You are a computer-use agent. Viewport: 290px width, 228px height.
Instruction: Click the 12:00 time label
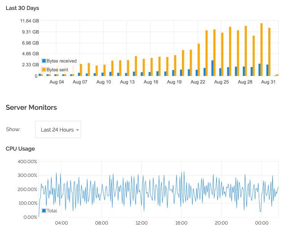point(142,223)
